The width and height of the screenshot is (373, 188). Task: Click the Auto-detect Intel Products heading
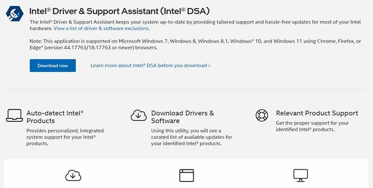[55, 117]
